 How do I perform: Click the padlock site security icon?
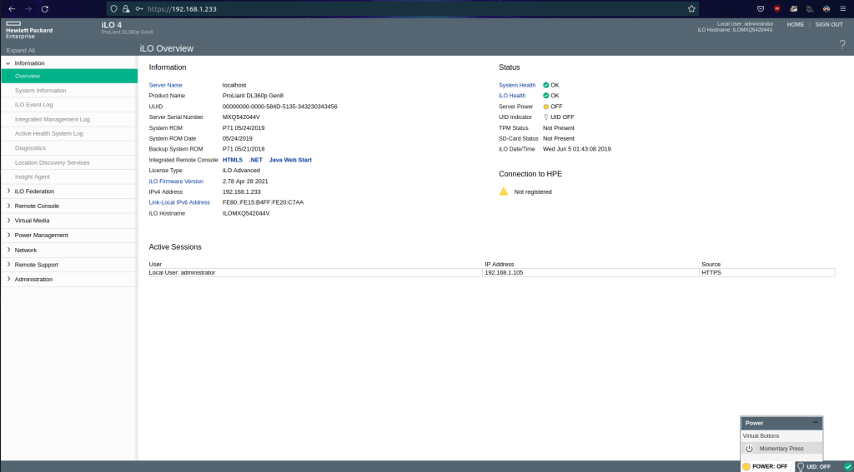(x=126, y=8)
